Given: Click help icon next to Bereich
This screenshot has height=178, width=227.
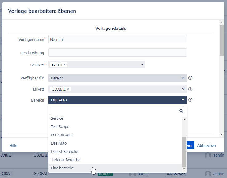Looking at the screenshot, I should click(x=190, y=100).
